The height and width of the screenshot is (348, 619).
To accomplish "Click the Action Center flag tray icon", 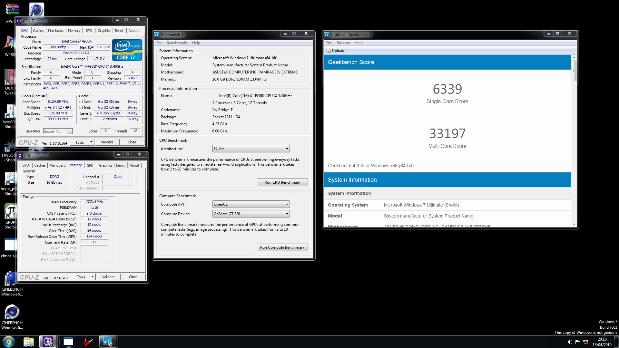I will (577, 342).
